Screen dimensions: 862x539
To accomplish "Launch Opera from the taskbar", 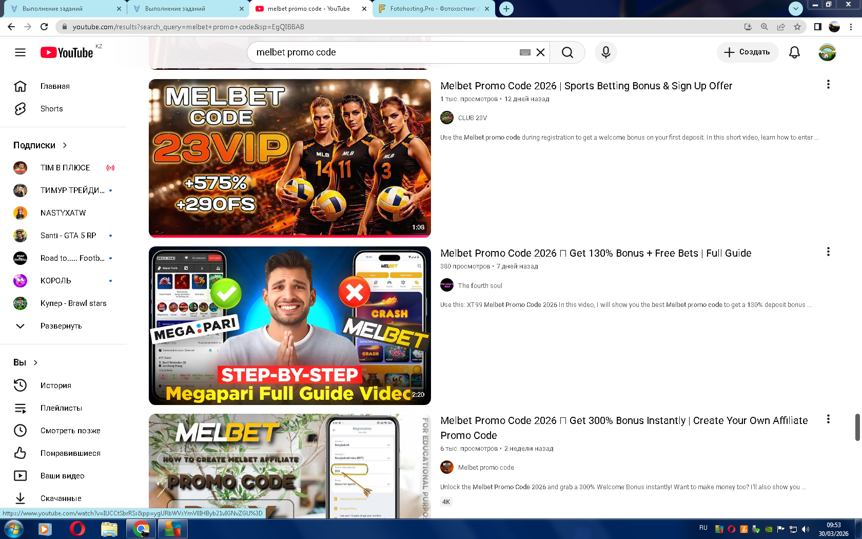I will (x=77, y=529).
